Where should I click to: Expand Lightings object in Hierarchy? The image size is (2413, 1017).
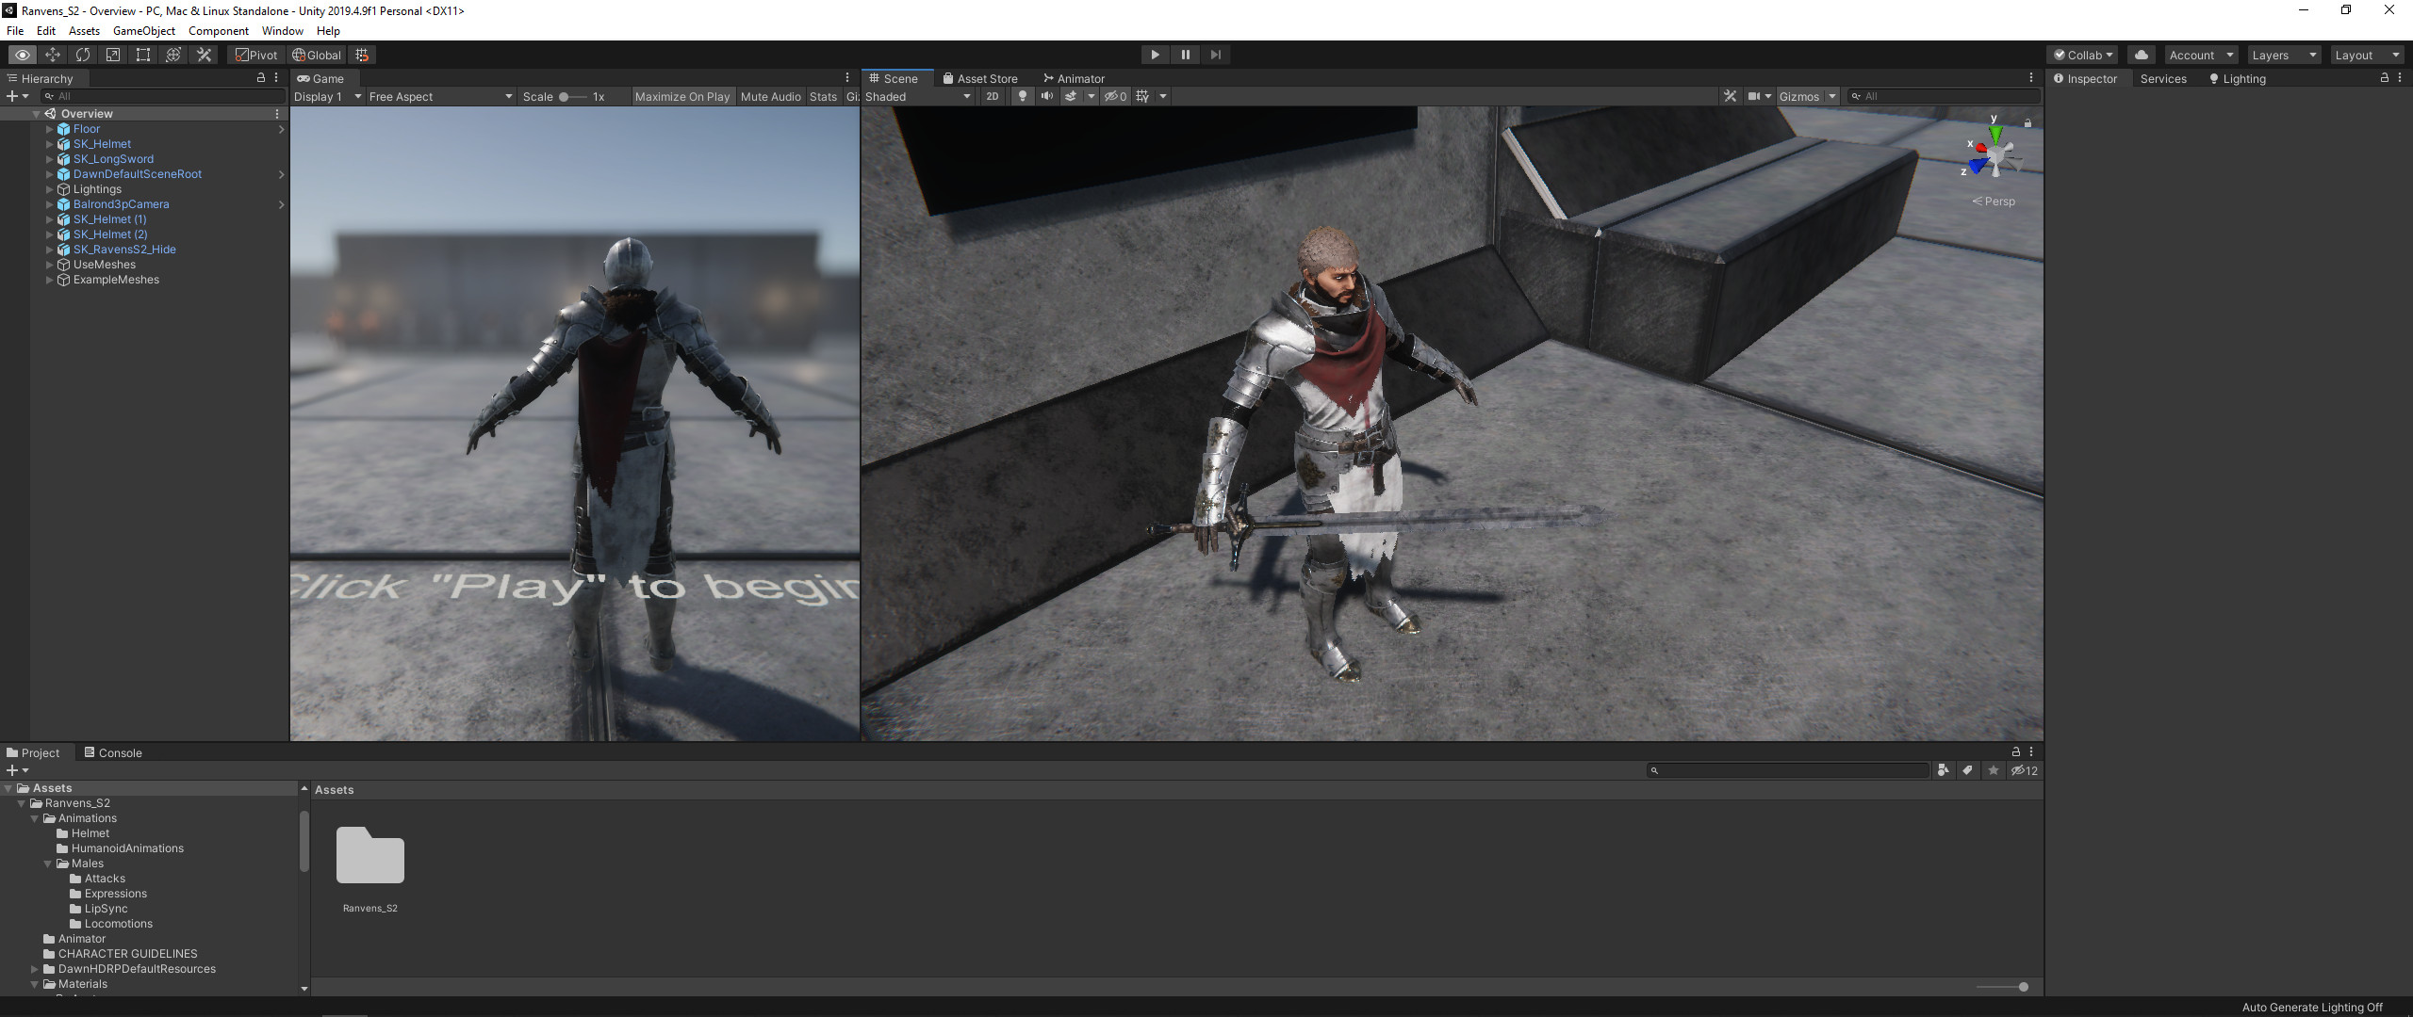coord(49,189)
